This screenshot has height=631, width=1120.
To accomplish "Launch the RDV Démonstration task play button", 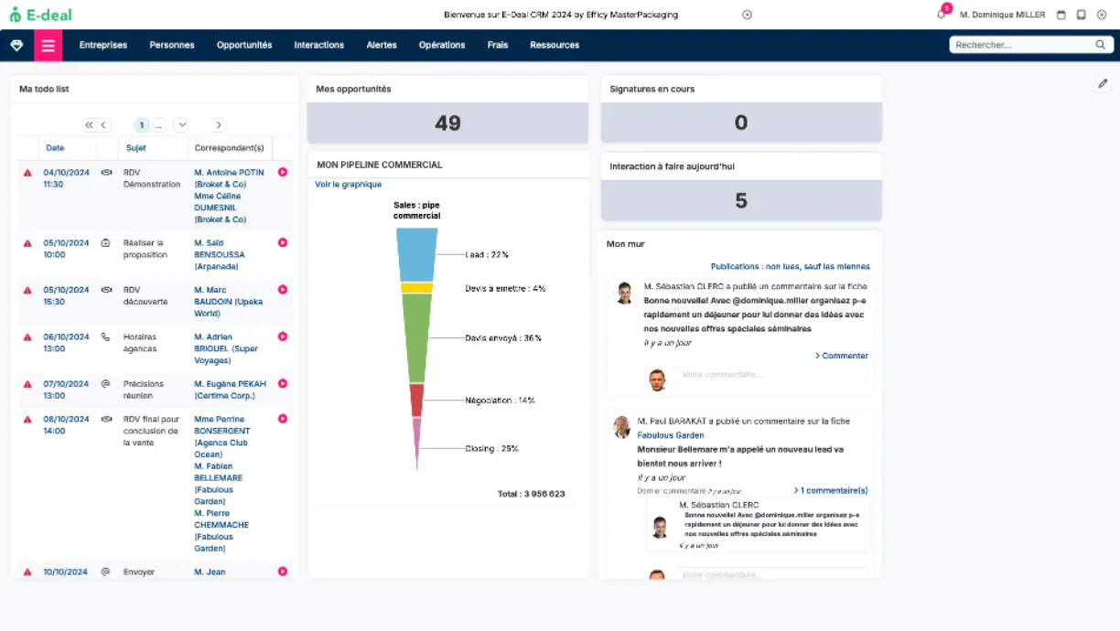I will [x=283, y=172].
